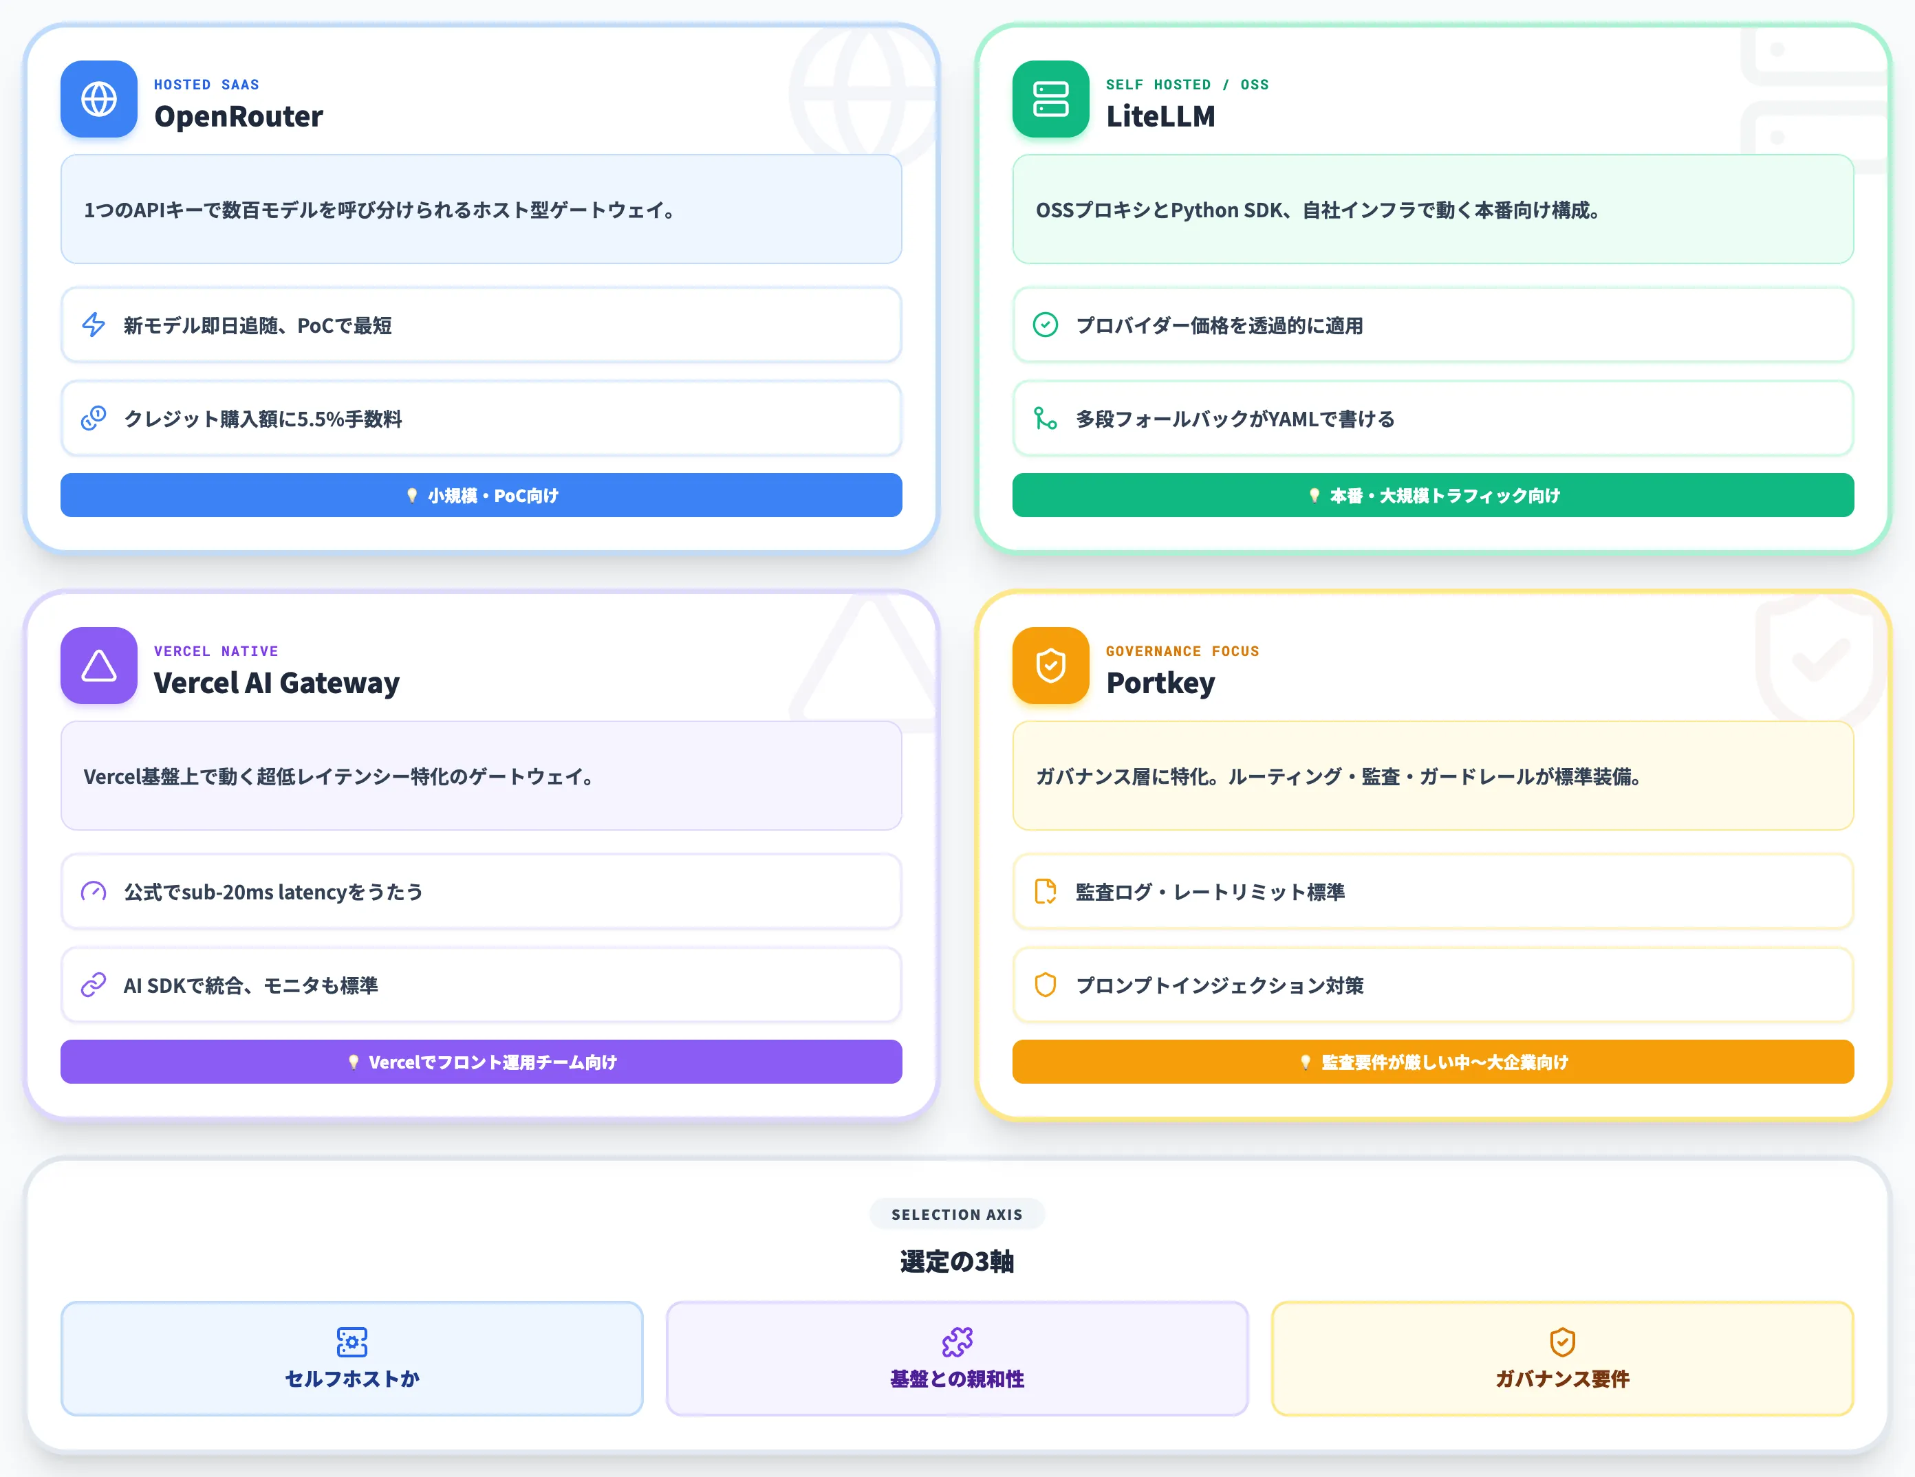Click the shield icon beside プロンプトインジェクション対策
Screen dimensions: 1915x1477
coord(1045,985)
